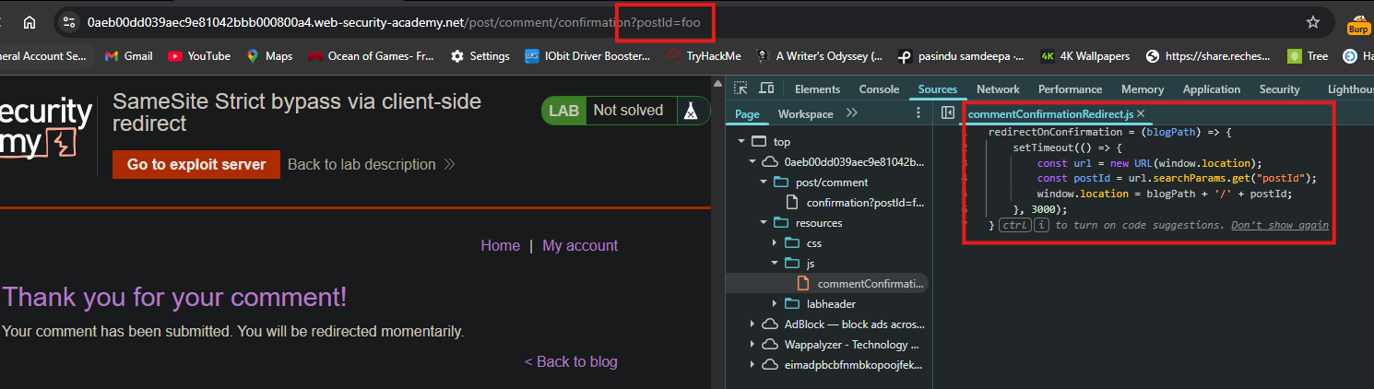Click the LAB Not solved badge
Image resolution: width=1374 pixels, height=389 pixels.
click(x=626, y=111)
